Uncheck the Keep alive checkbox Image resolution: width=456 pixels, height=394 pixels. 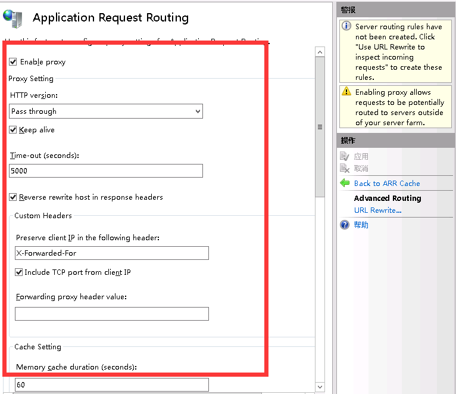point(13,129)
